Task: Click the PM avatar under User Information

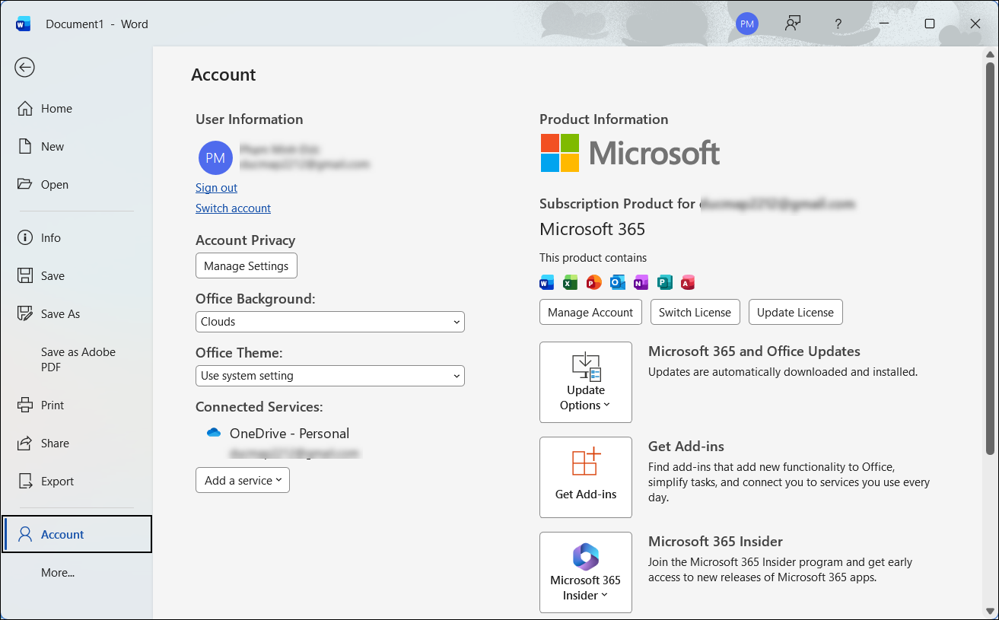Action: [x=215, y=157]
